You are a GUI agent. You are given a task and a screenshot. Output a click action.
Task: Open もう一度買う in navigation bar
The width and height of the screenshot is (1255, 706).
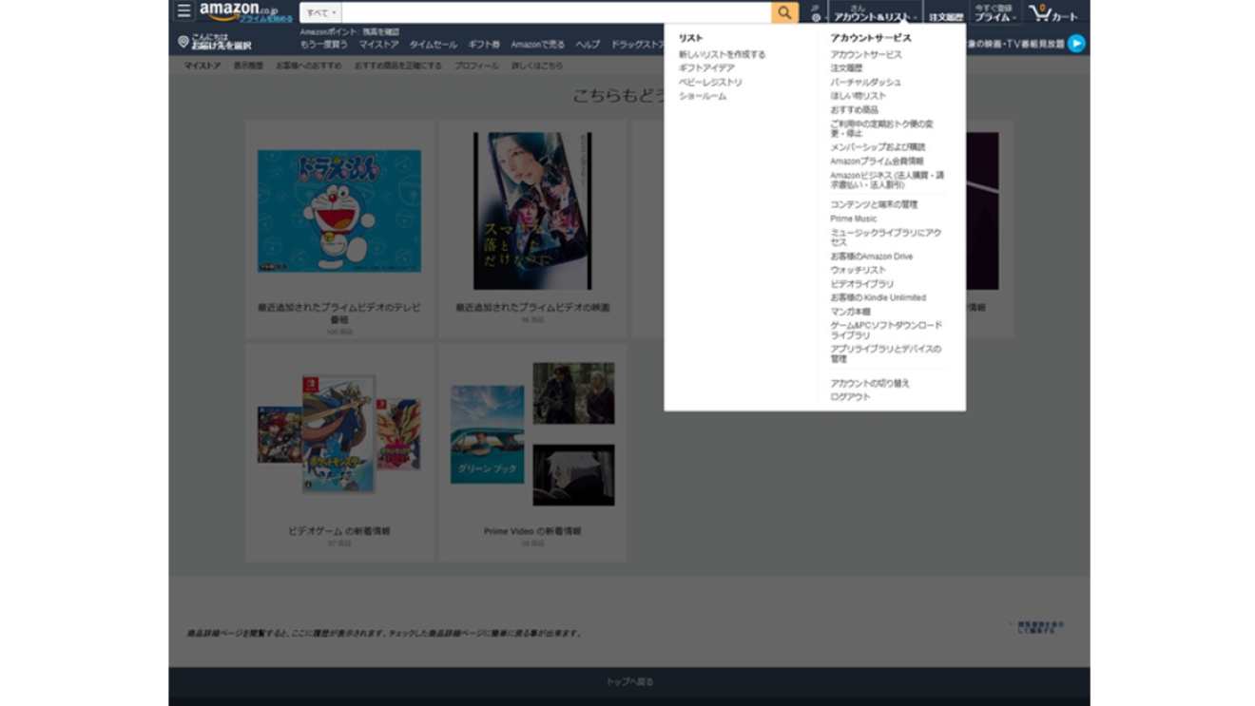[323, 45]
